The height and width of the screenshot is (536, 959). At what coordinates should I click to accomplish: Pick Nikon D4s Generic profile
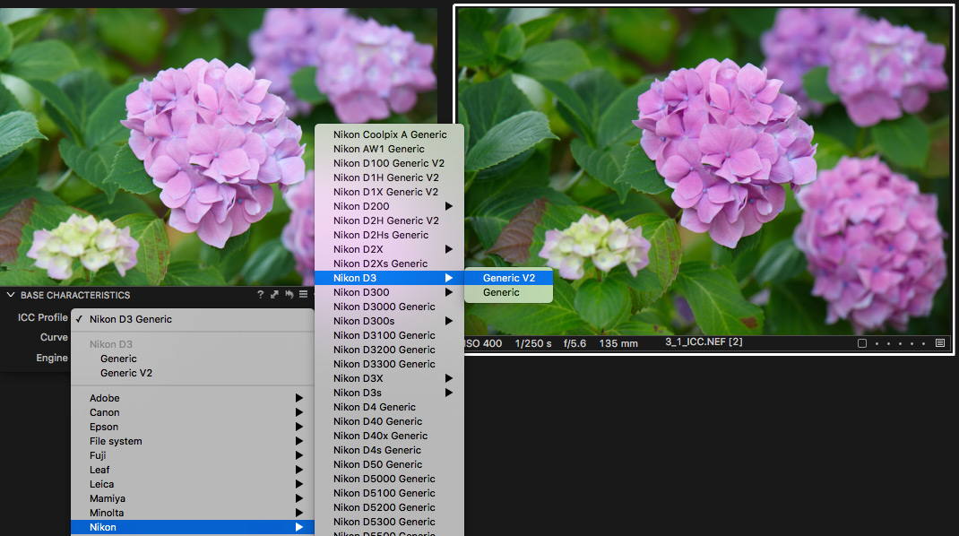click(389, 450)
